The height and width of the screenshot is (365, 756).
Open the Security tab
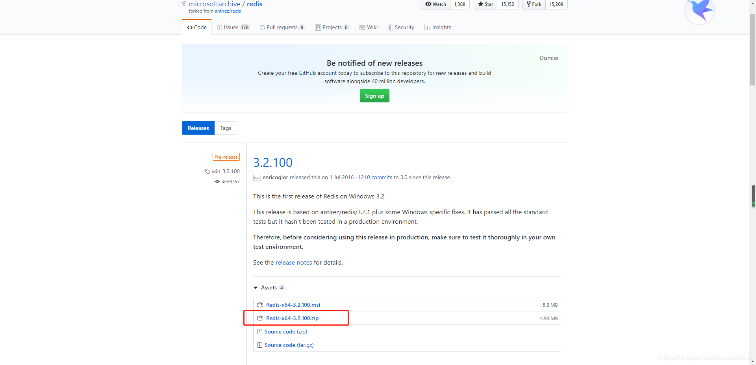(401, 27)
